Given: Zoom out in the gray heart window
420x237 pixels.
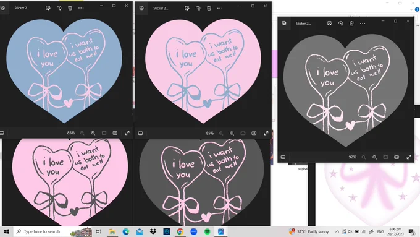Looking at the screenshot, I should click(x=363, y=157).
